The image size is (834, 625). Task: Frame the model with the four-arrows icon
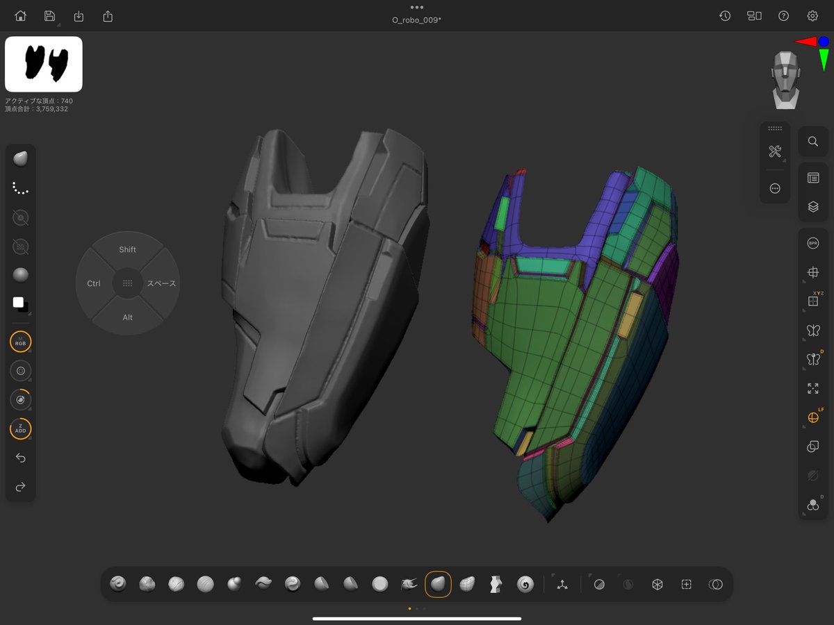point(812,389)
